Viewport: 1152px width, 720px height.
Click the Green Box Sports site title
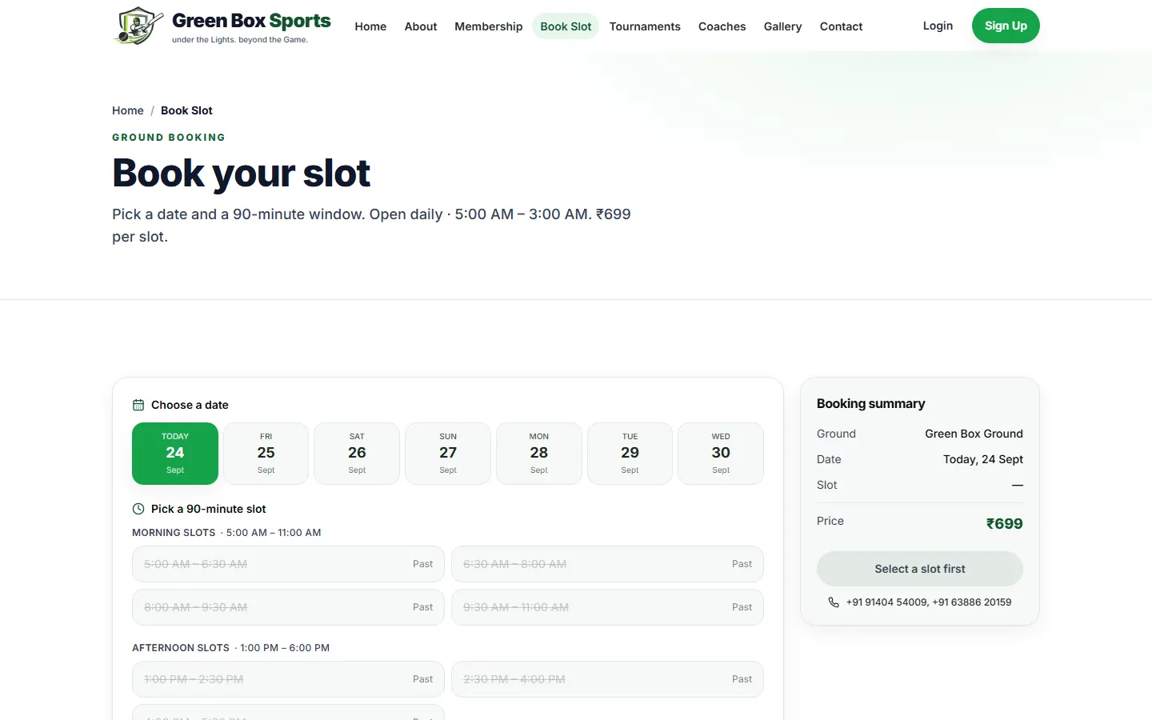(251, 21)
